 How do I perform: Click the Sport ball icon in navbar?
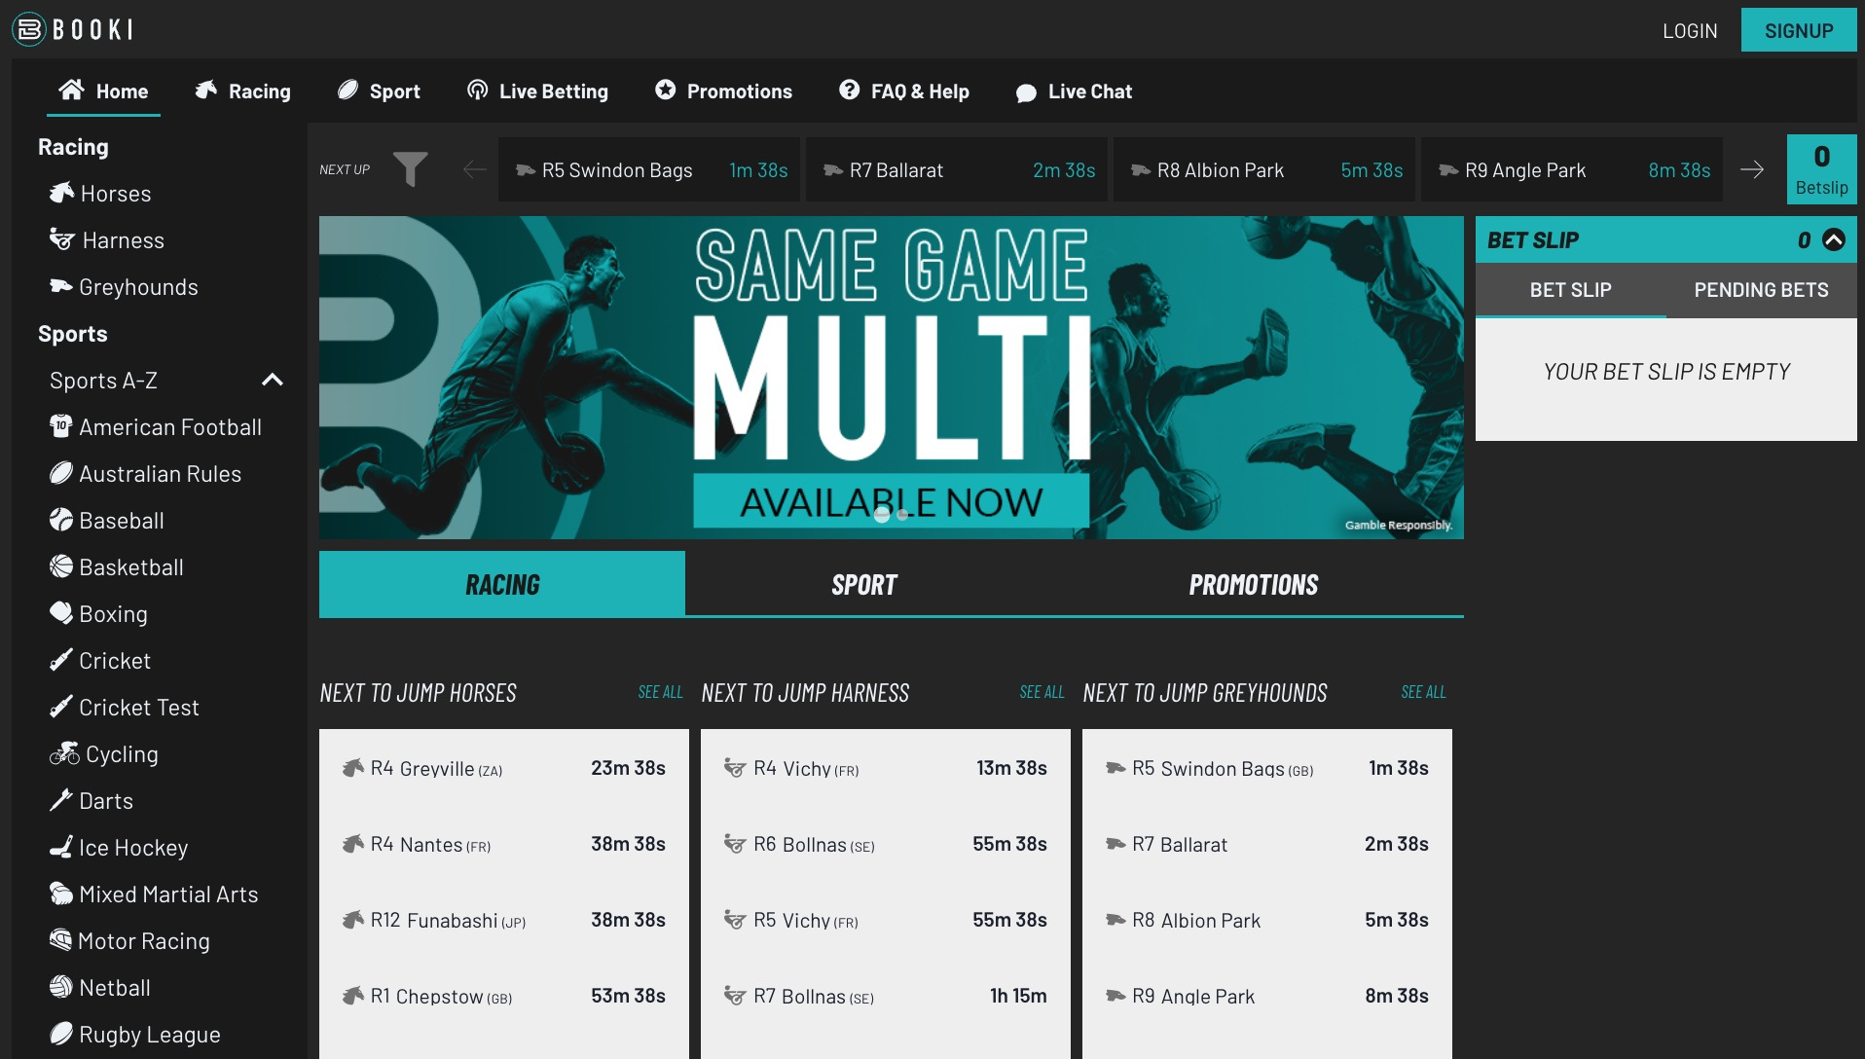coord(347,91)
